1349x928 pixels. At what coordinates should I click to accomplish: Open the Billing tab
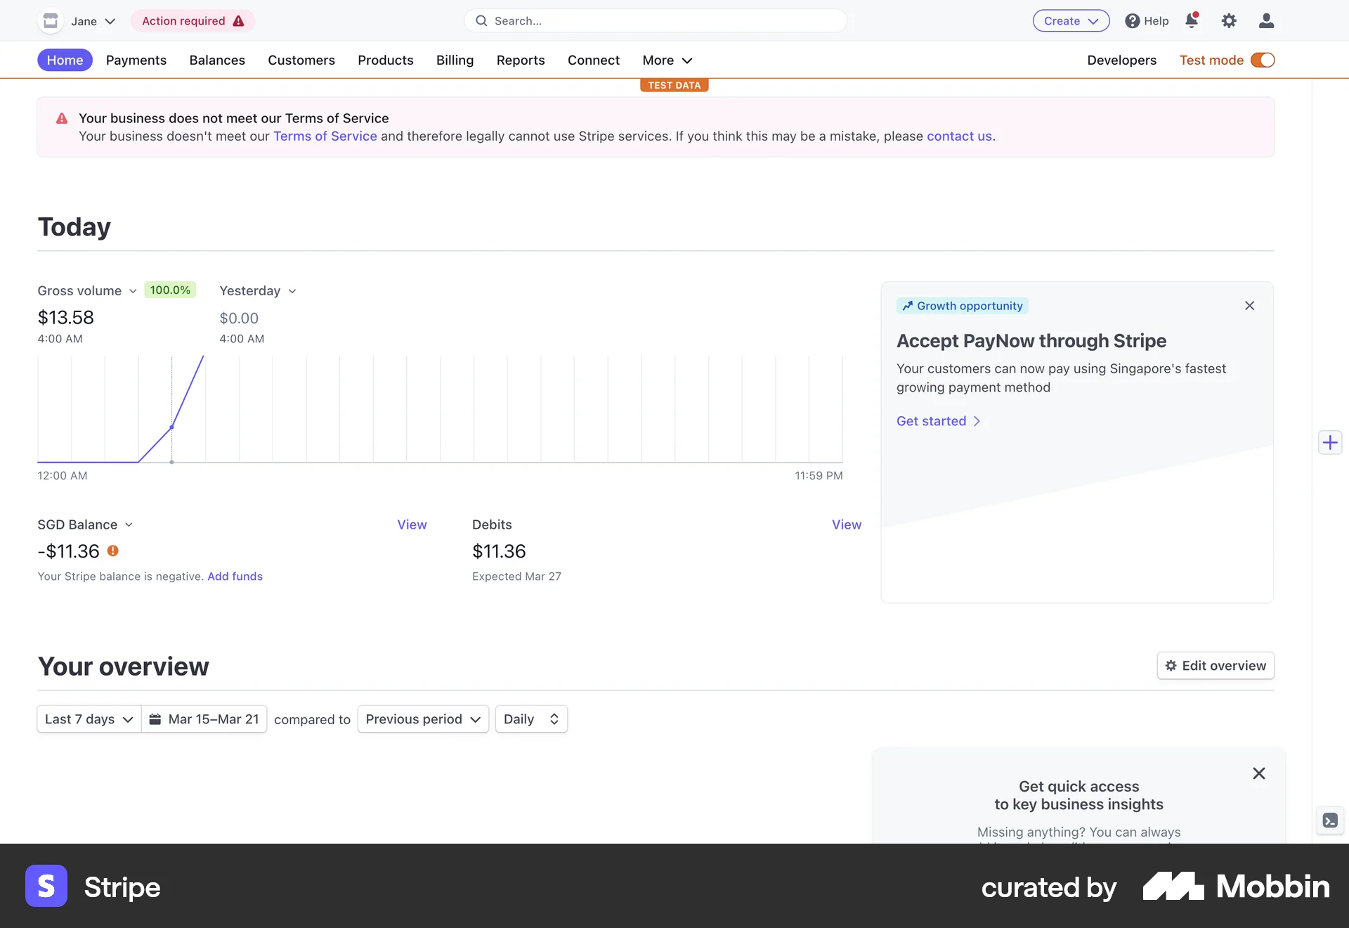[455, 60]
